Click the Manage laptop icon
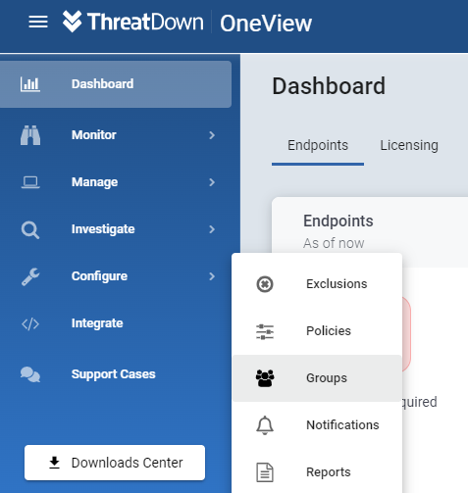This screenshot has height=493, width=468. pyautogui.click(x=30, y=182)
